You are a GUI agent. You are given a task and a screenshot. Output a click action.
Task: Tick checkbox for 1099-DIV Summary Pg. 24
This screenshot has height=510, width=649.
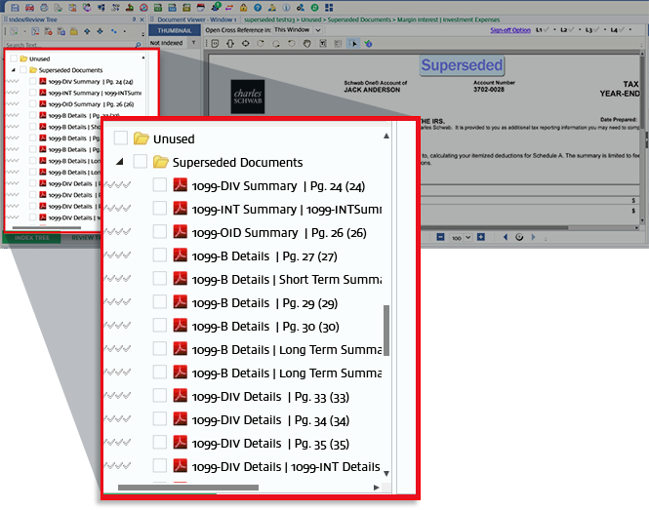tap(160, 185)
